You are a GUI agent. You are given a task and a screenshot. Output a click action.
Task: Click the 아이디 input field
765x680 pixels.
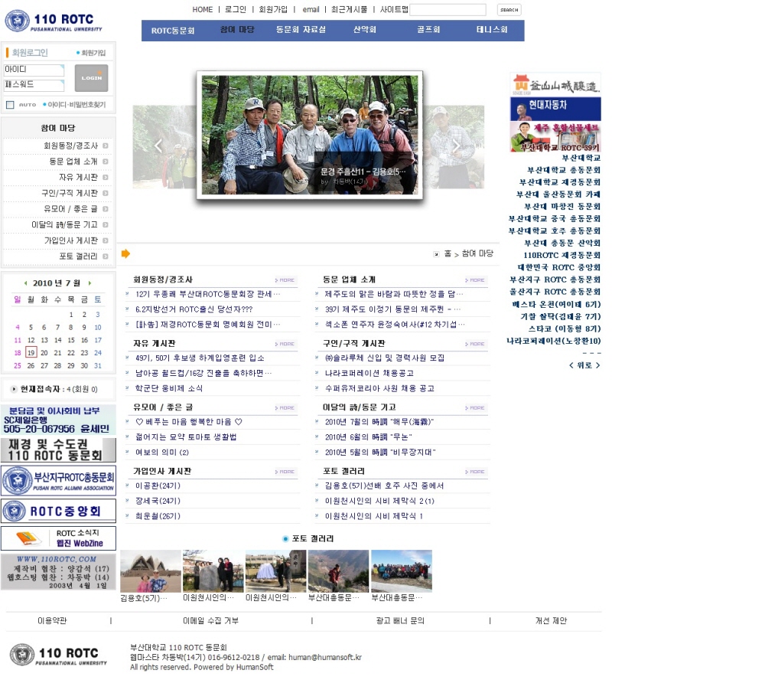tap(34, 70)
